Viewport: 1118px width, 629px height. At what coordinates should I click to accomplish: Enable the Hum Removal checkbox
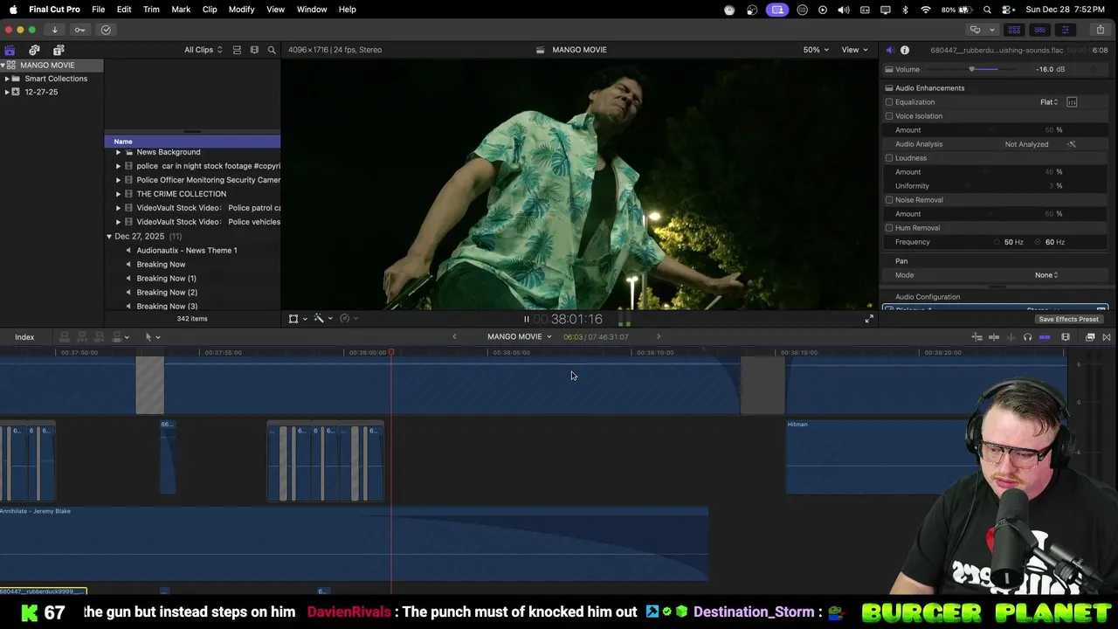click(x=889, y=228)
